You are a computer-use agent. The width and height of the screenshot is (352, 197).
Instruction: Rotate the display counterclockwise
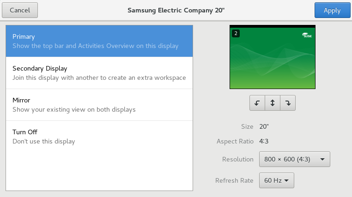pos(257,103)
